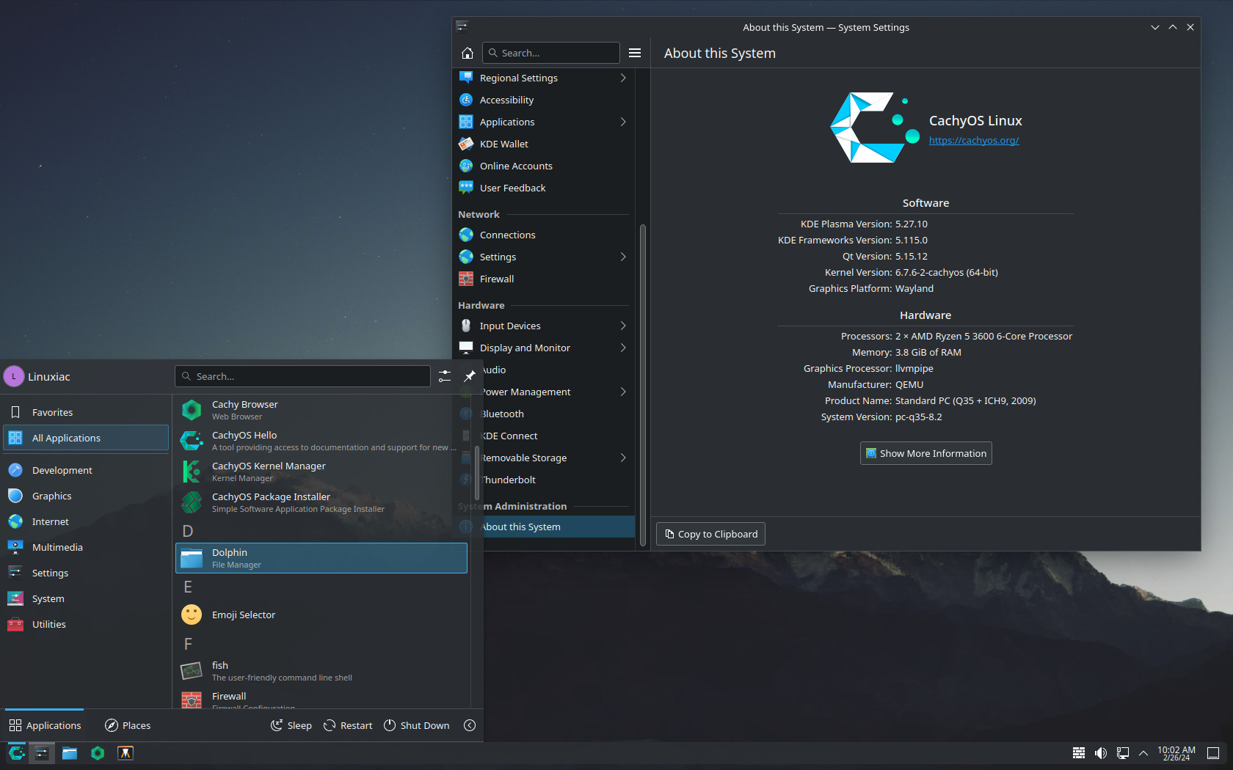Switch to Places tab in launcher
The image size is (1233, 770).
(128, 725)
